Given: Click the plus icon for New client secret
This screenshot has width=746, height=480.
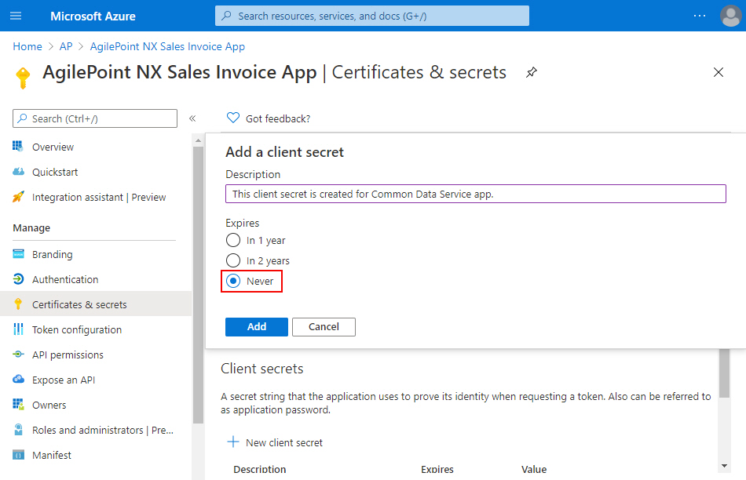Looking at the screenshot, I should click(x=233, y=442).
